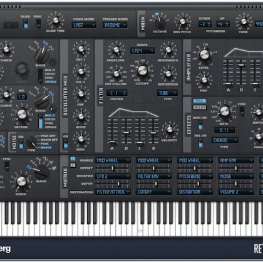Click the effects Rate knob
Viewport: 263px width, 263px height.
coord(224,111)
